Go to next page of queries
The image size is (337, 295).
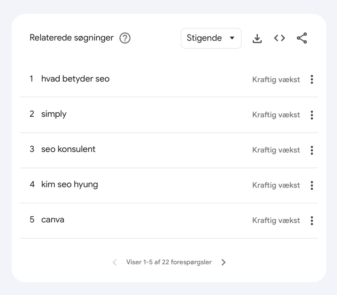tap(223, 262)
